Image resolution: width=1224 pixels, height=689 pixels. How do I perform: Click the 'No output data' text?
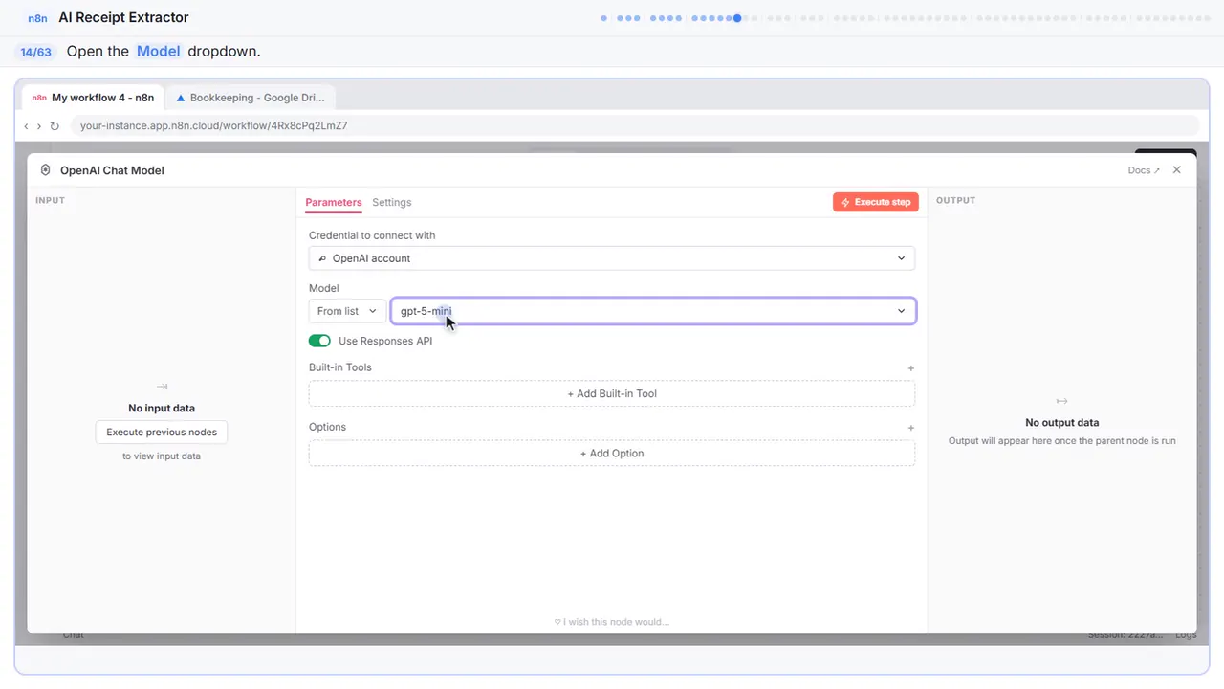(x=1061, y=422)
